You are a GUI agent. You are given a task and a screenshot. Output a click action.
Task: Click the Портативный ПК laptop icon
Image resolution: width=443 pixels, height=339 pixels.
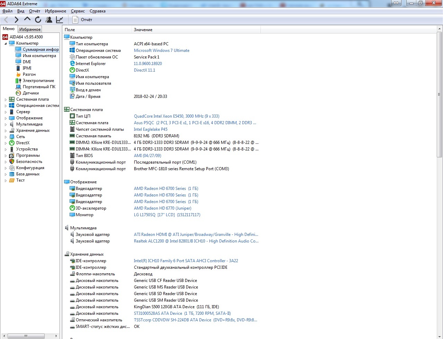pos(18,87)
